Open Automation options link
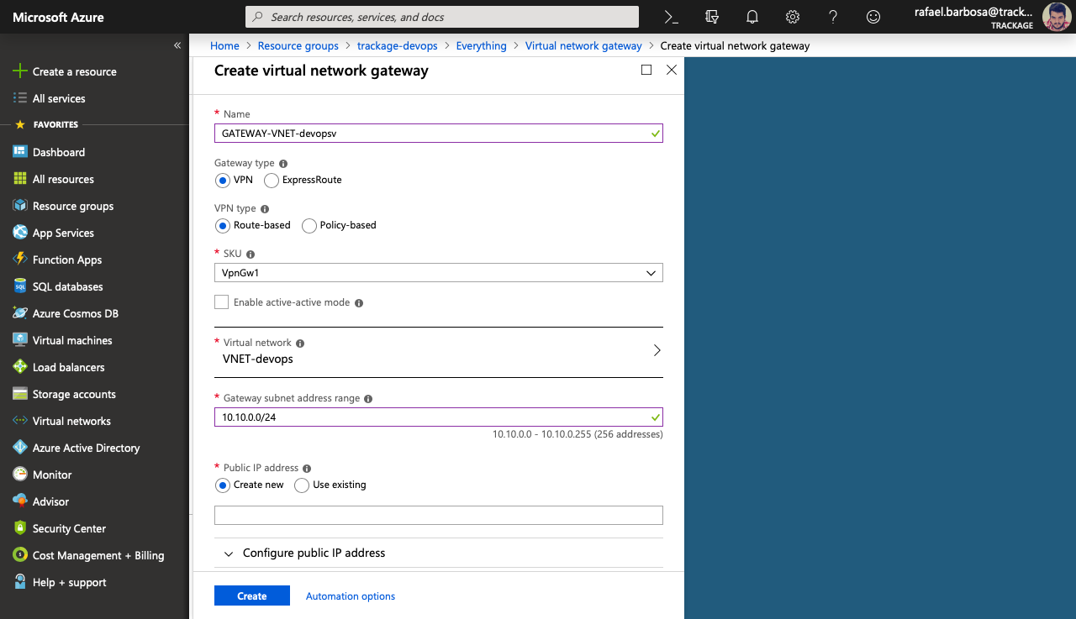1076x619 pixels. point(351,596)
